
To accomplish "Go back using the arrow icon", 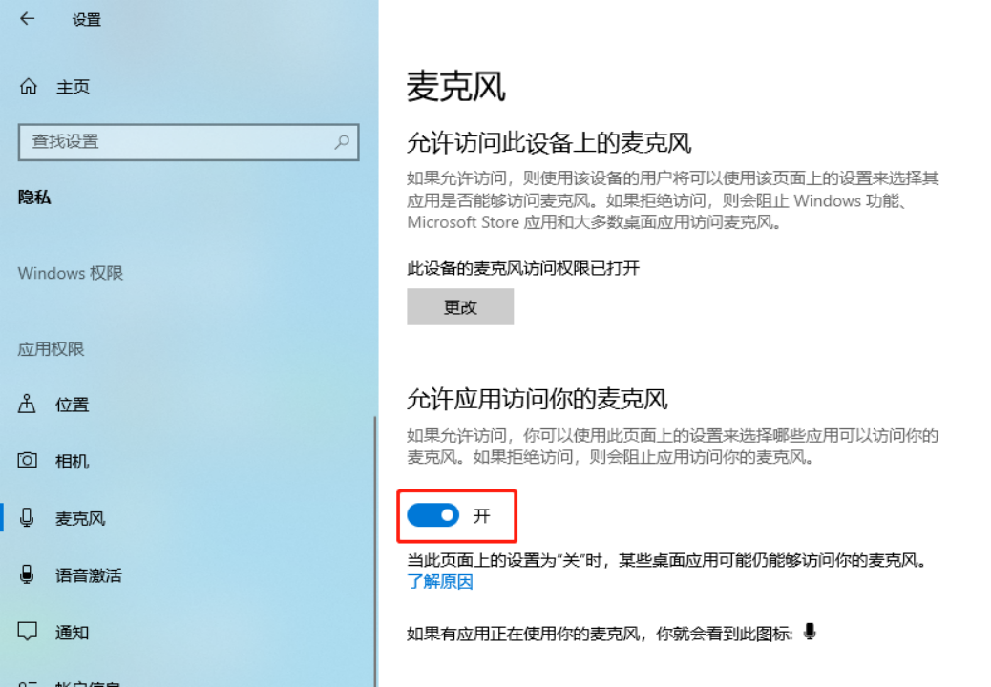I will 27,19.
